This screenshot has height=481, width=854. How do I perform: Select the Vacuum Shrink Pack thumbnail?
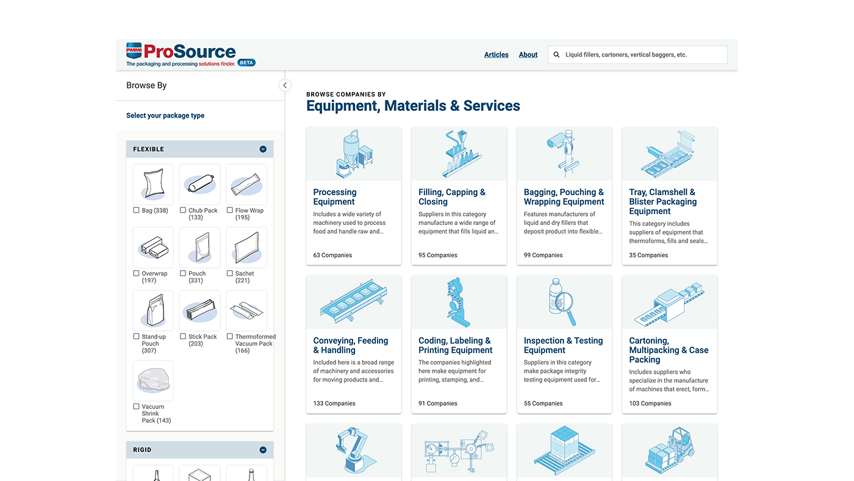click(x=153, y=381)
